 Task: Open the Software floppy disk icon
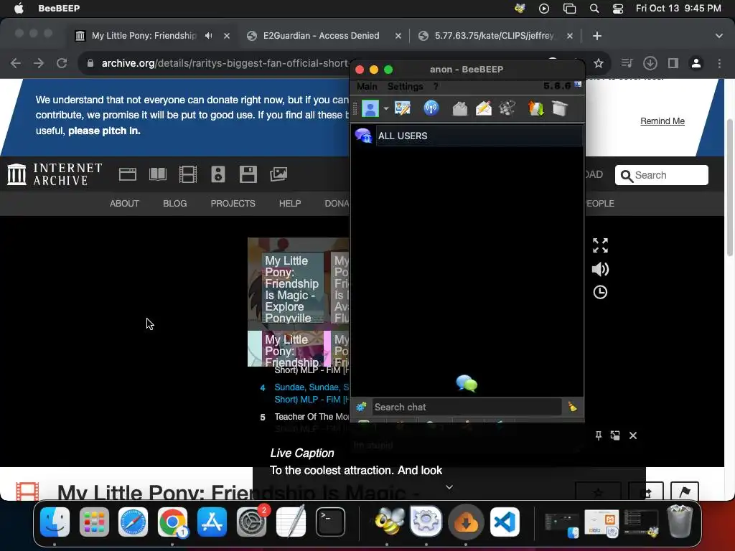click(x=248, y=174)
